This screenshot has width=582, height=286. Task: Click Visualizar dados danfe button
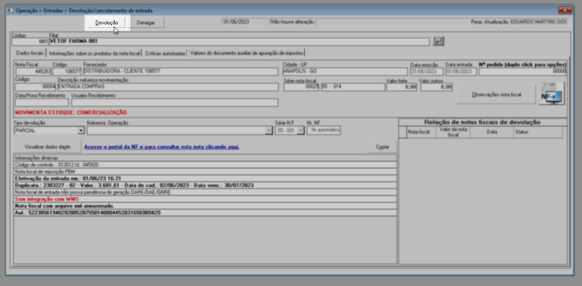tap(47, 146)
